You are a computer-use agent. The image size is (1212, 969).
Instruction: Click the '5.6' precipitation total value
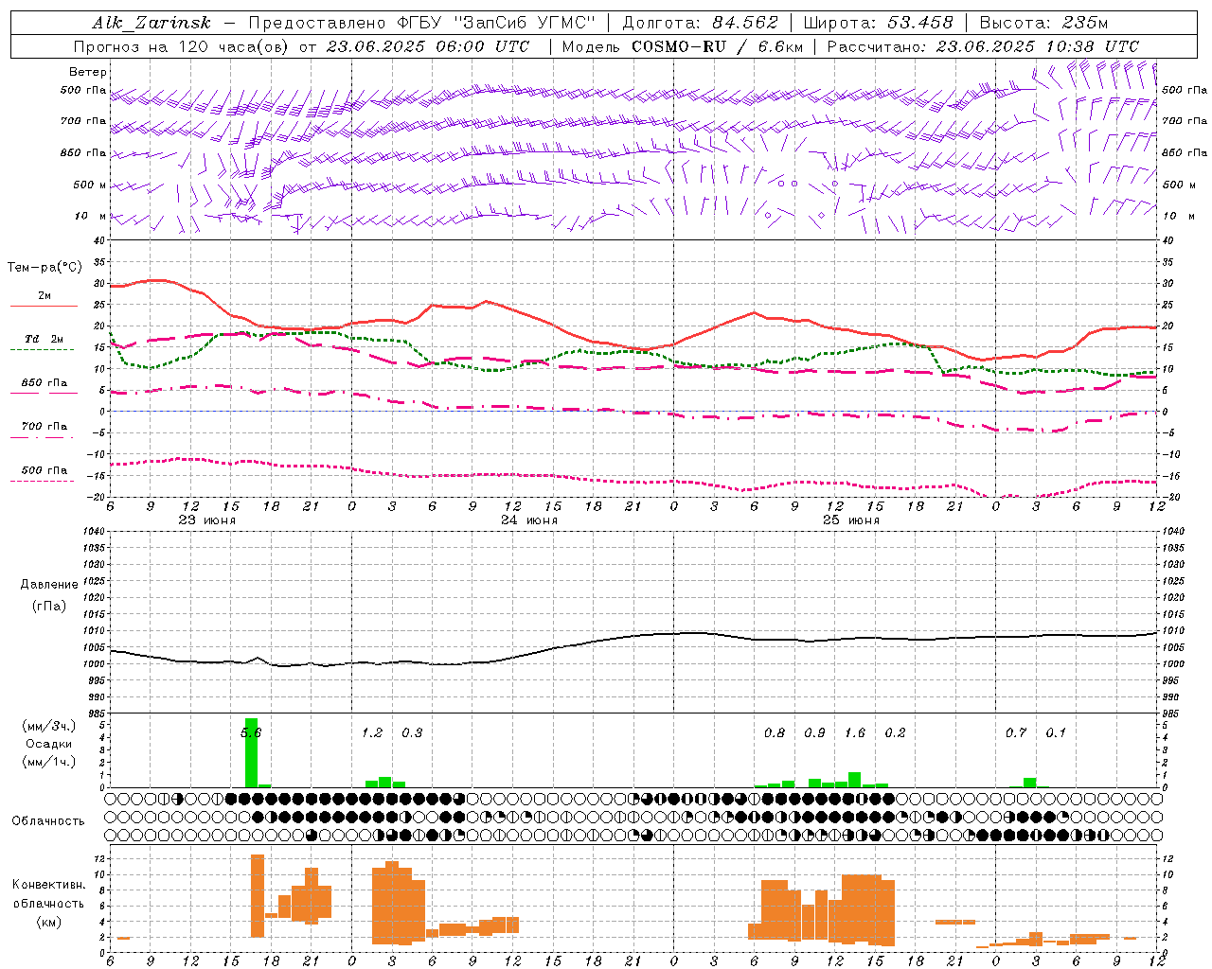[251, 732]
